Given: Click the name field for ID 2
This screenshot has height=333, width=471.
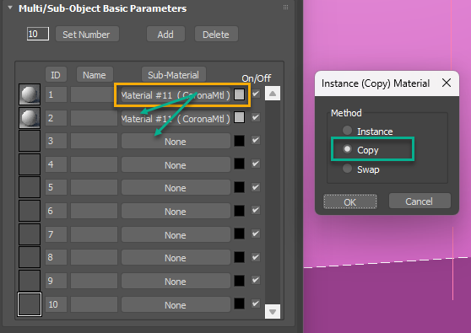Looking at the screenshot, I should coord(94,118).
